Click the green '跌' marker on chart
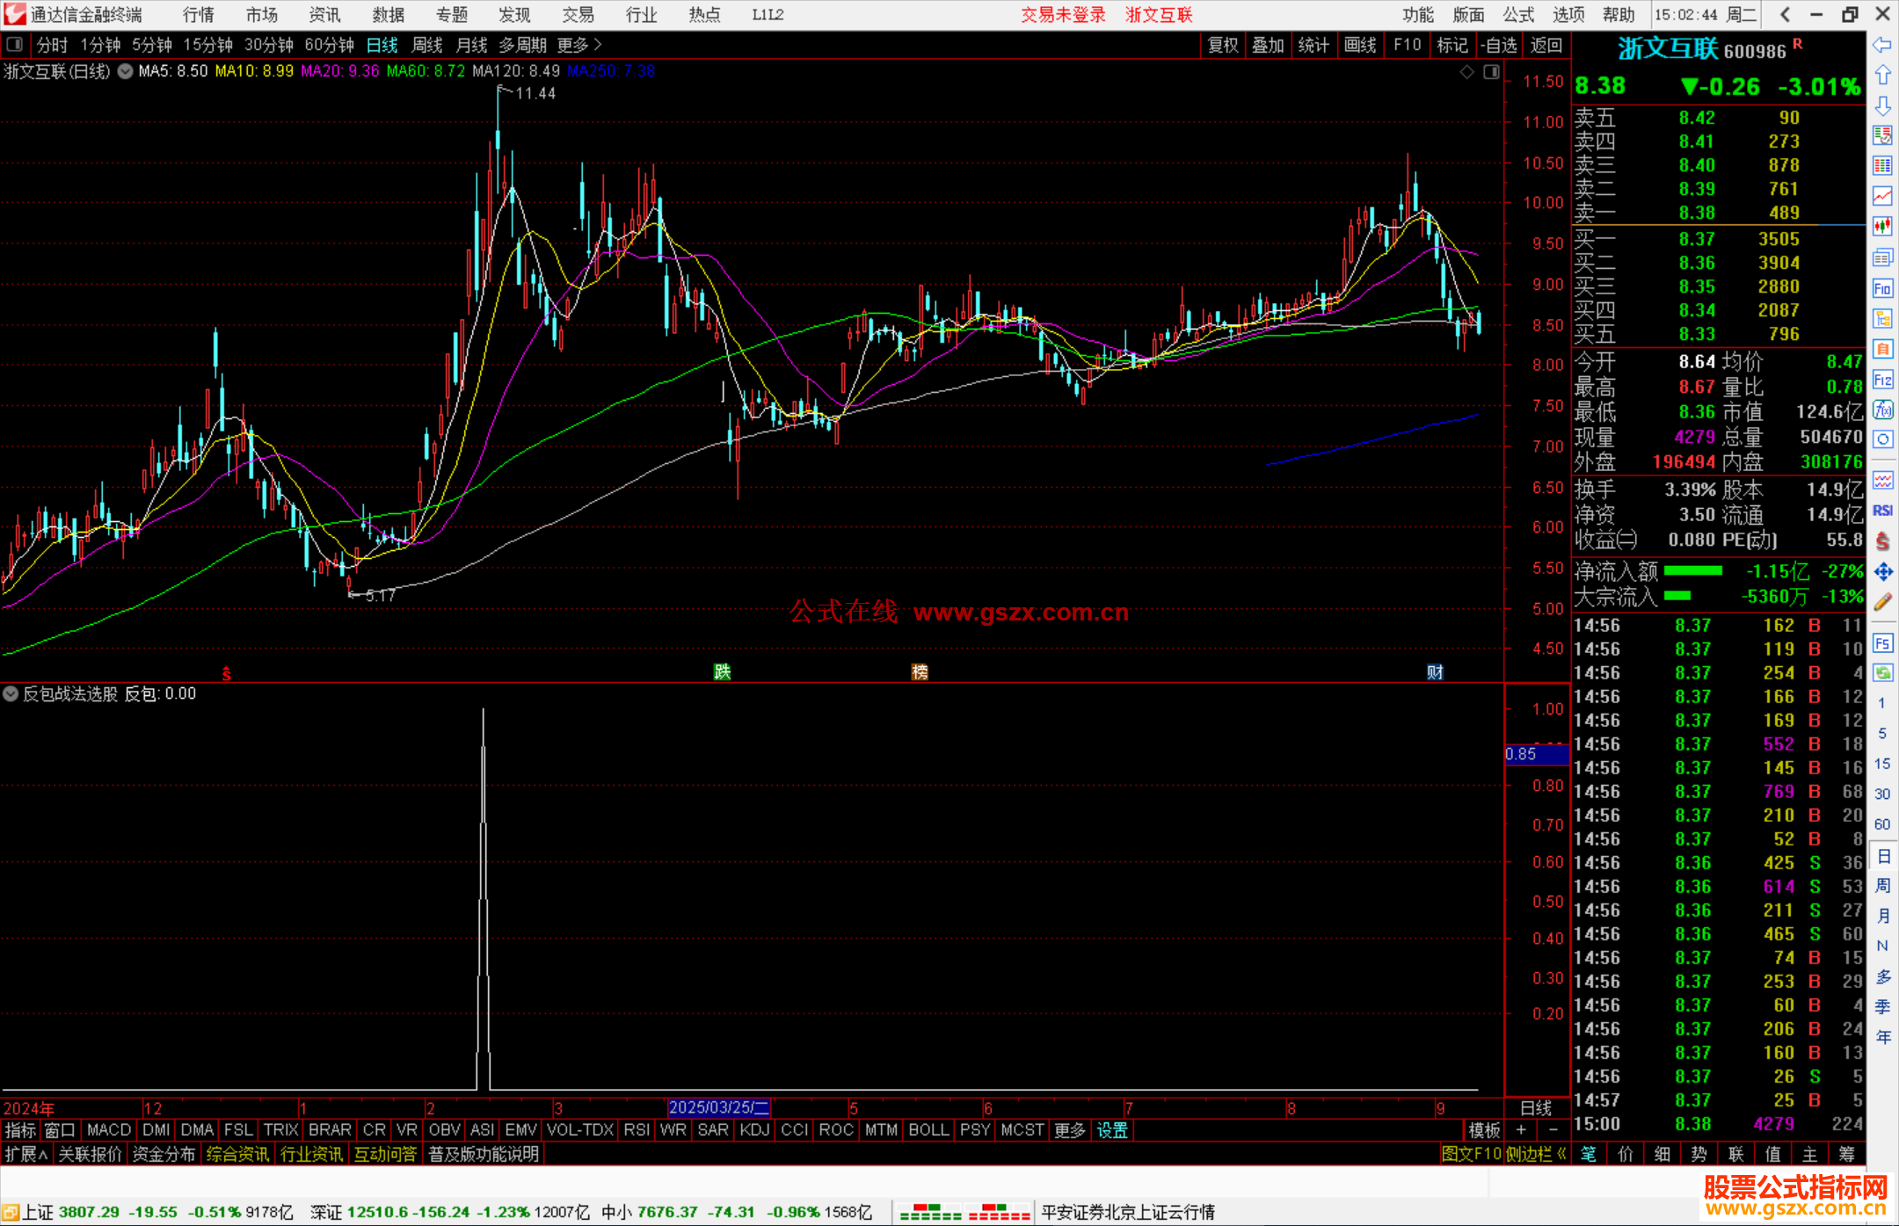The image size is (1899, 1226). [722, 671]
